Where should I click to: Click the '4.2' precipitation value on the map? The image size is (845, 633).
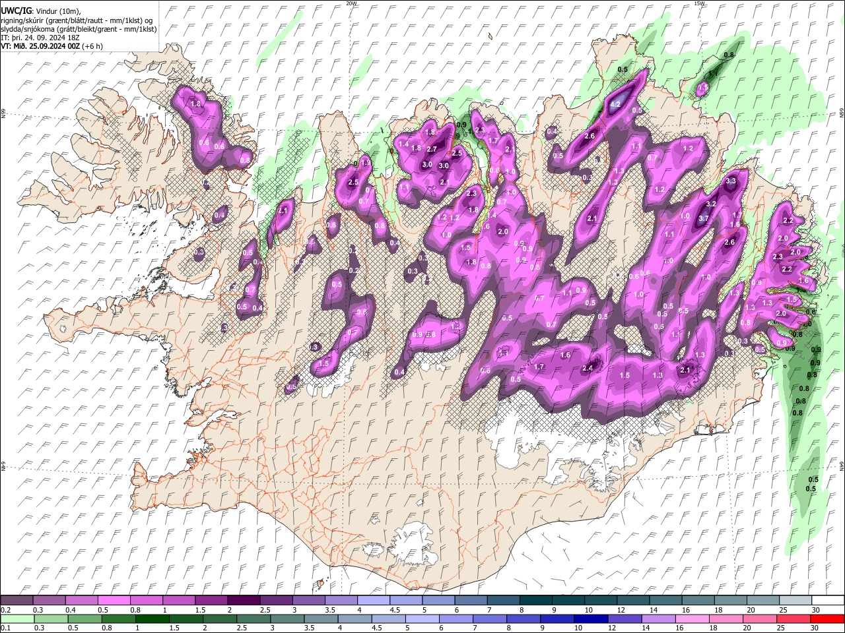coord(615,105)
